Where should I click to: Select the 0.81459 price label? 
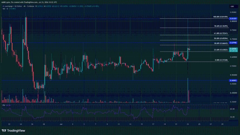click(233, 19)
